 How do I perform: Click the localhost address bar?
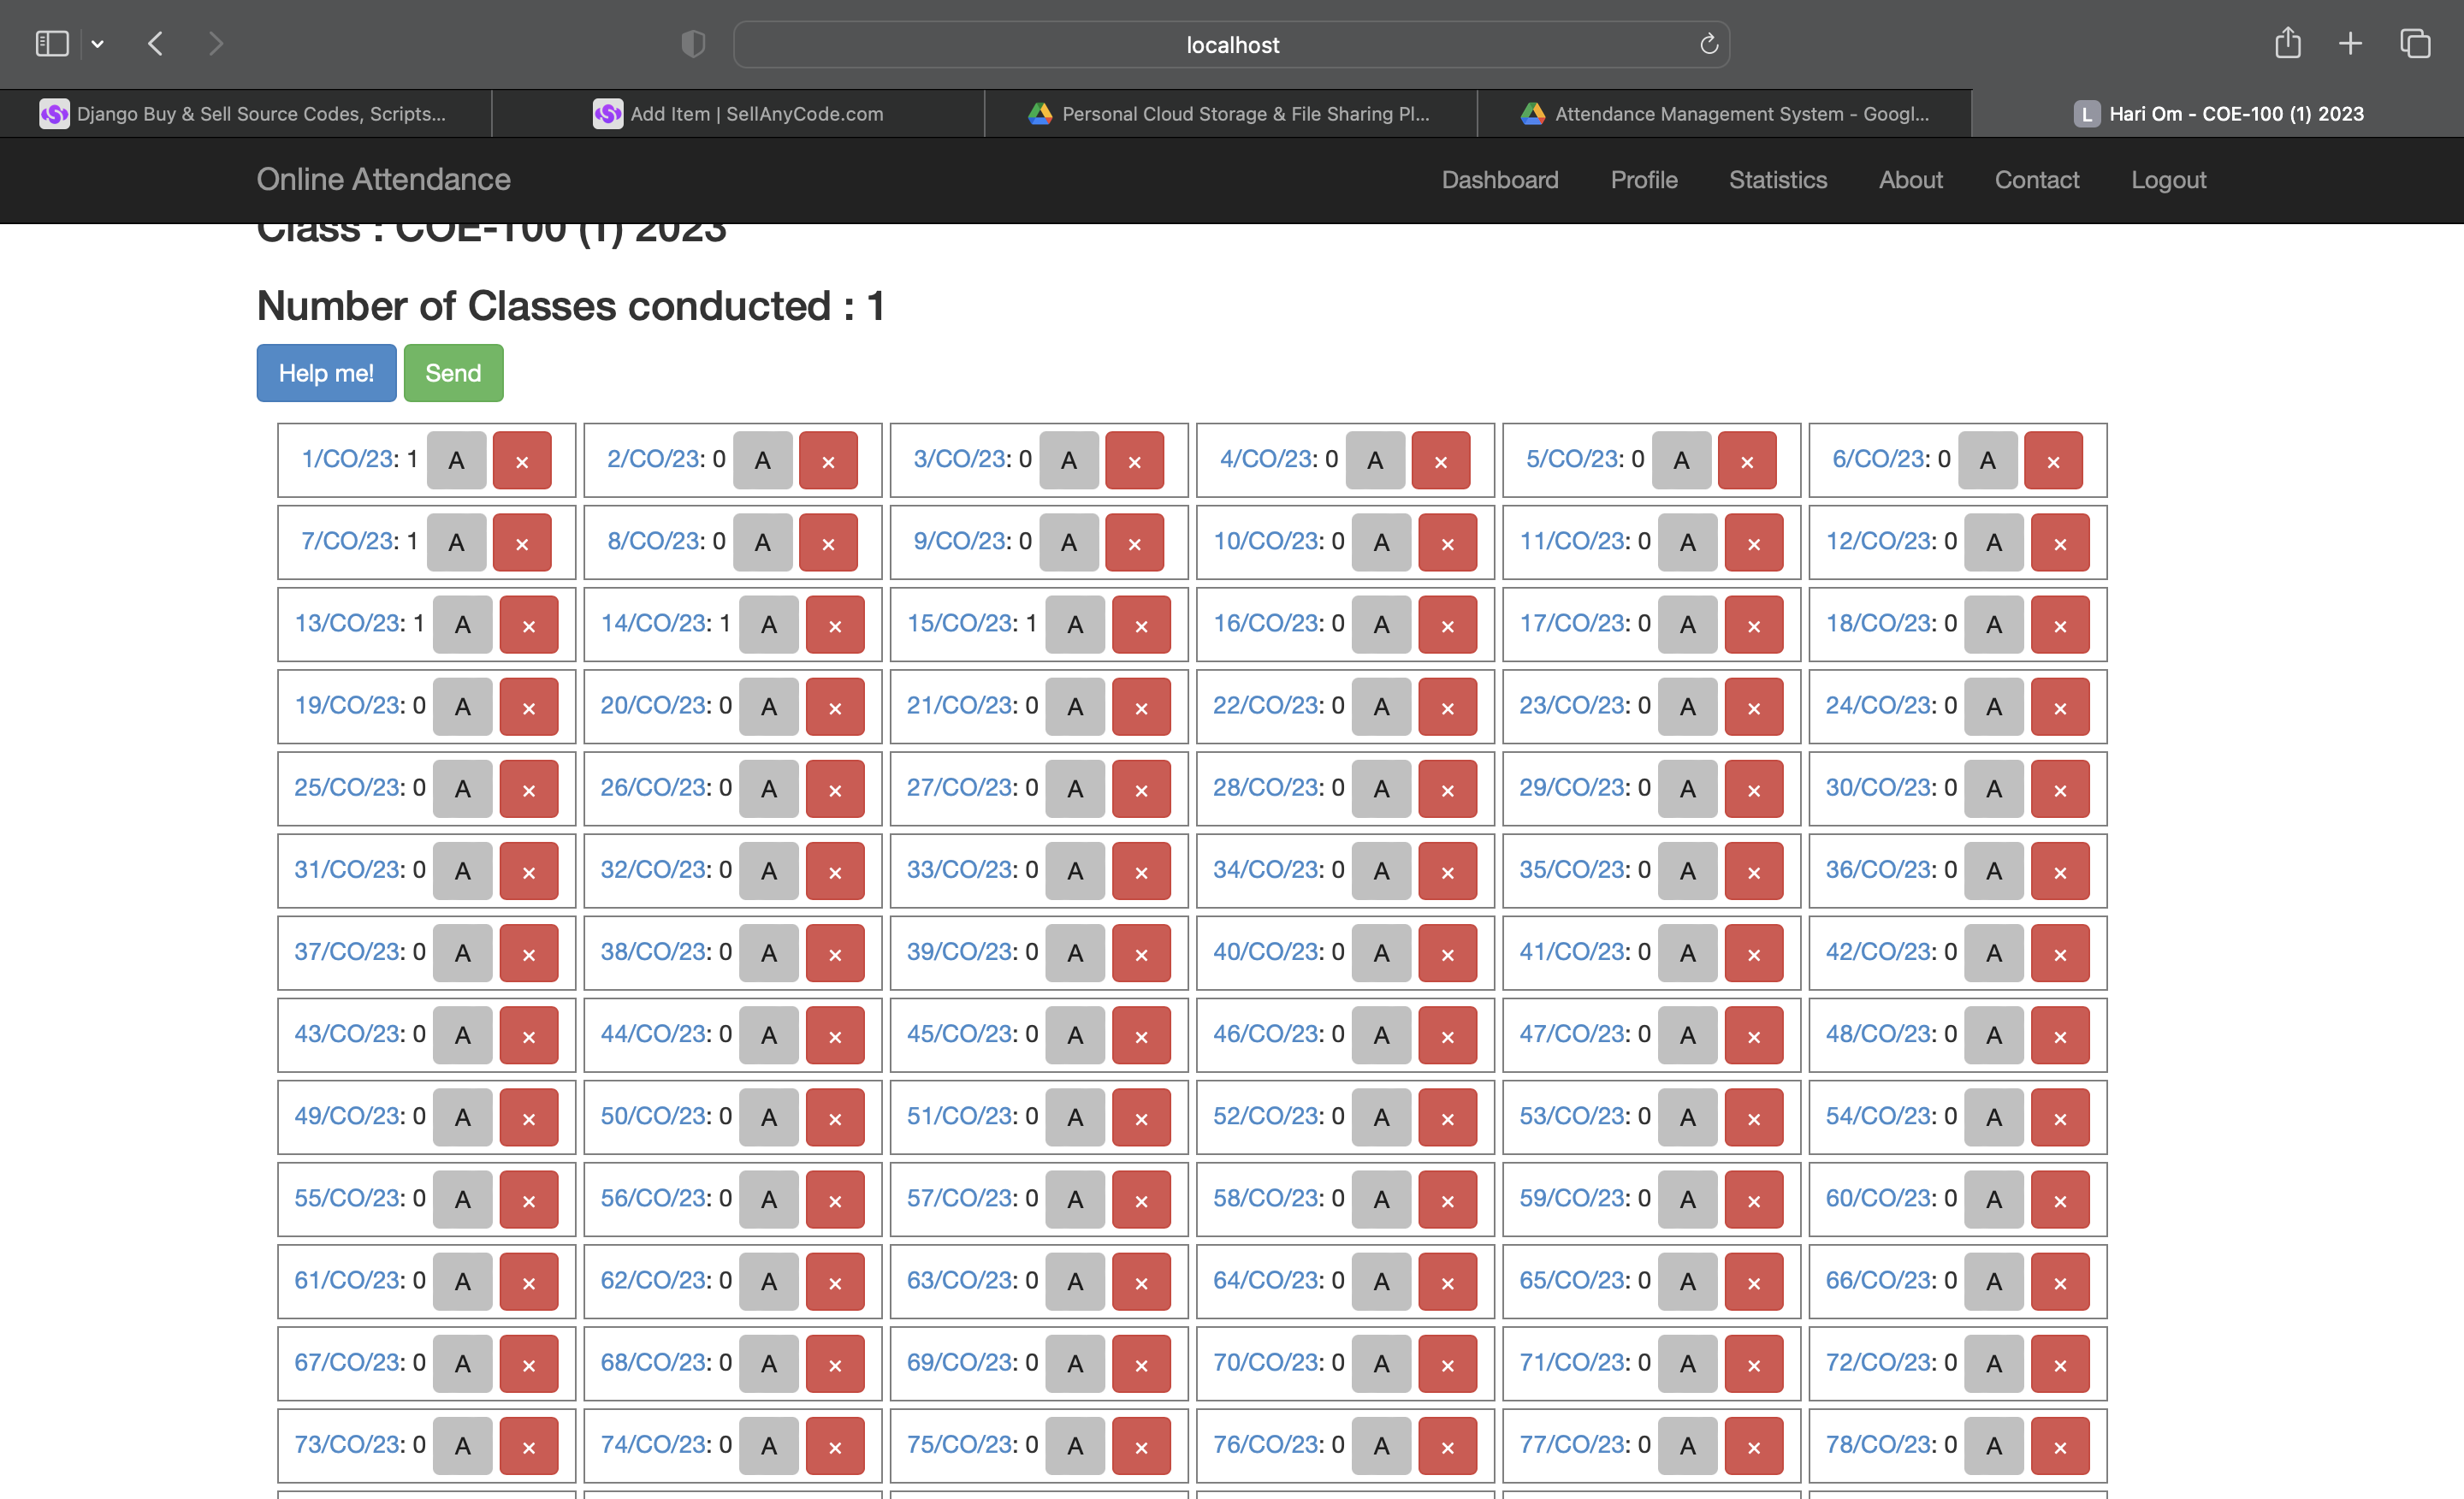pyautogui.click(x=1231, y=45)
